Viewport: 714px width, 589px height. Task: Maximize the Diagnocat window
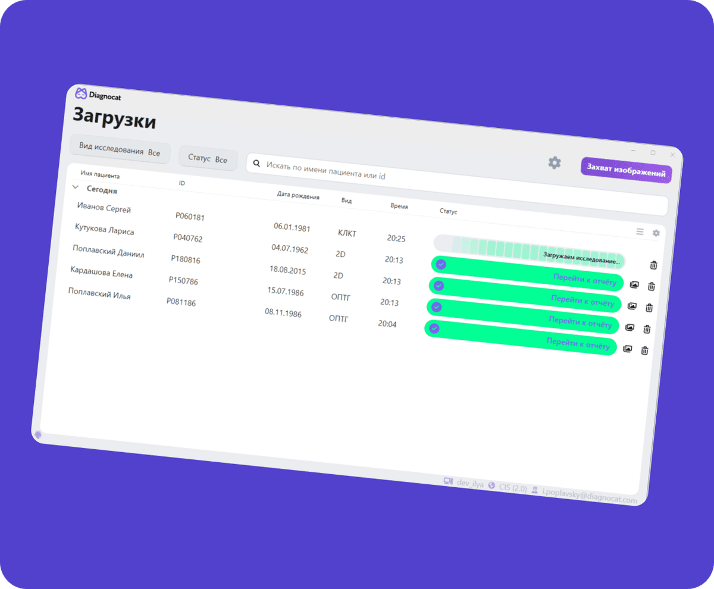click(x=653, y=153)
